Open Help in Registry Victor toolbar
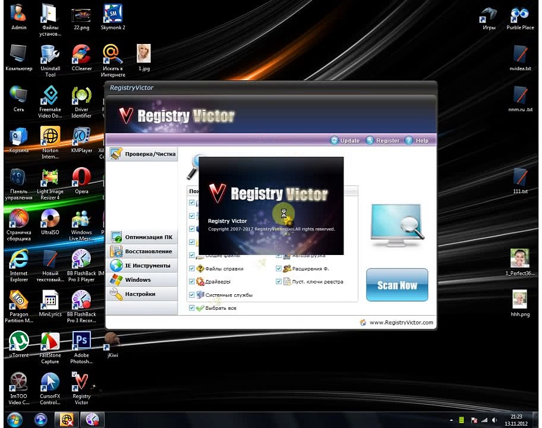Screen dimensions: 542x428 (417, 140)
